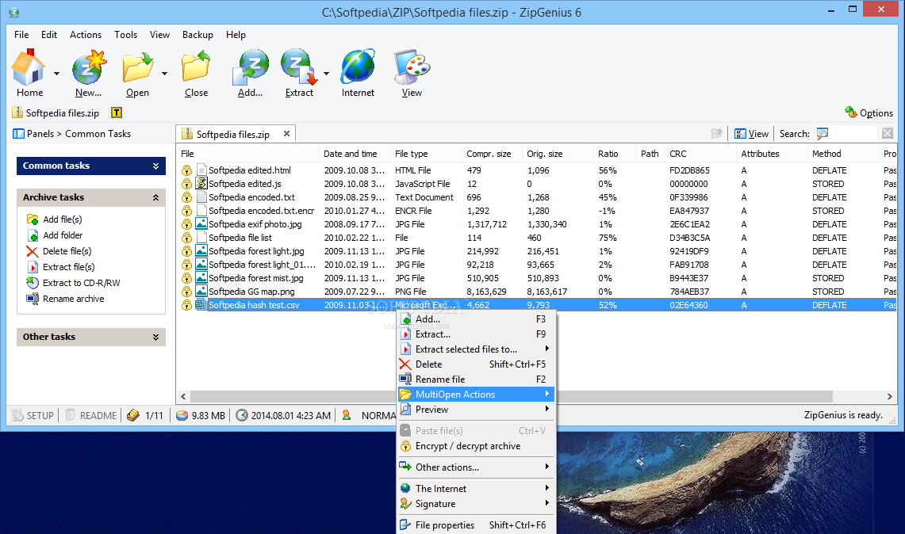
Task: Click the Panels breadcrumb link
Action: click(x=40, y=133)
